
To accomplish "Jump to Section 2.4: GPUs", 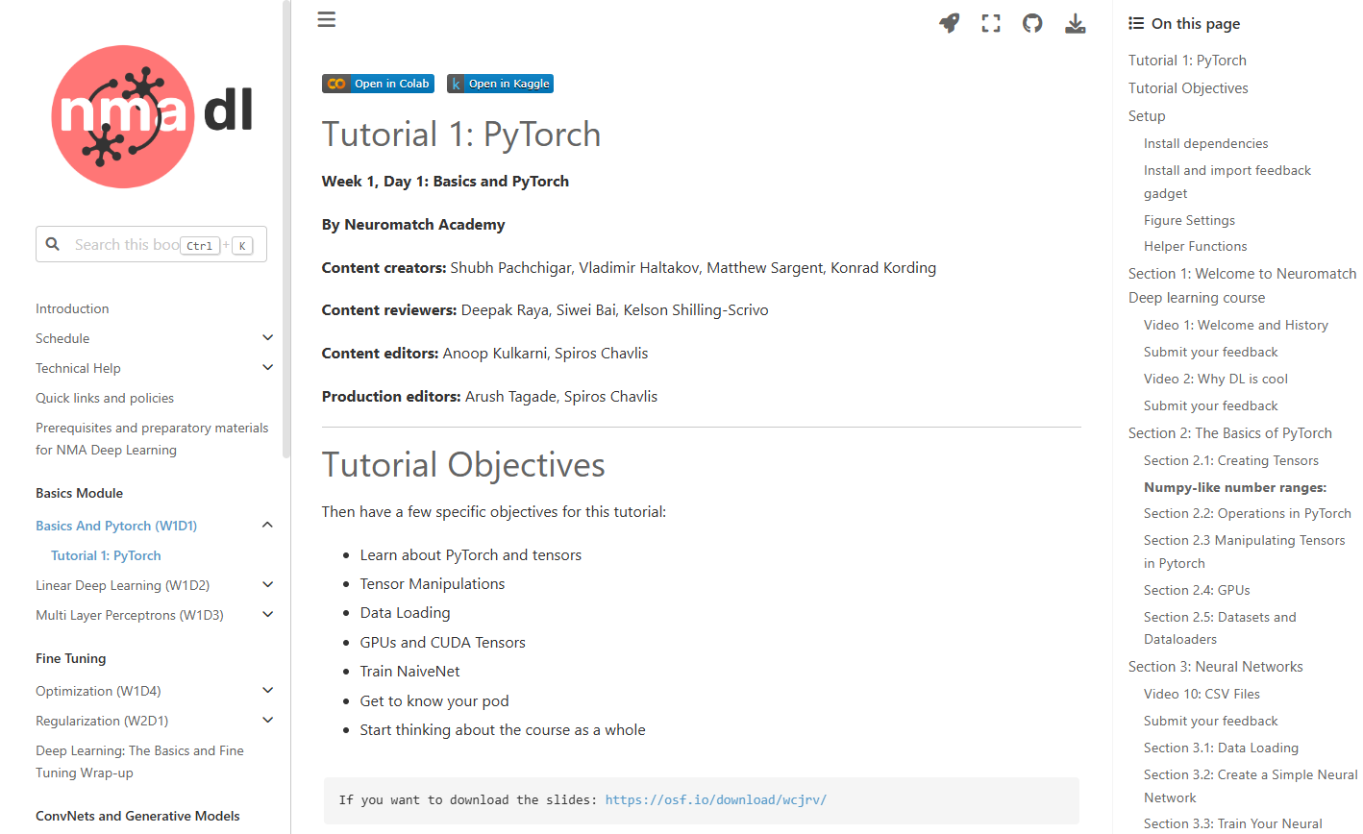I will [1197, 590].
